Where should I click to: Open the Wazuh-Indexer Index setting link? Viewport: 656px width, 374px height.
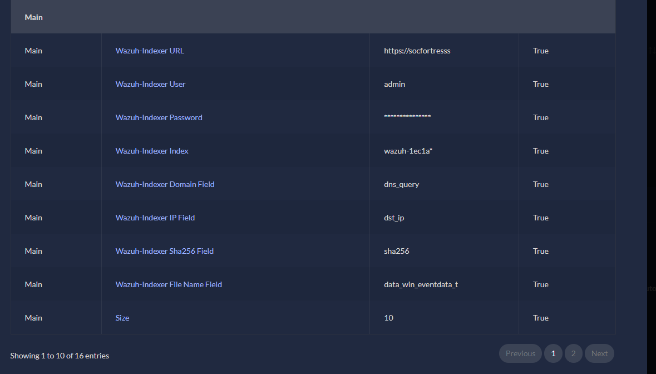tap(152, 151)
